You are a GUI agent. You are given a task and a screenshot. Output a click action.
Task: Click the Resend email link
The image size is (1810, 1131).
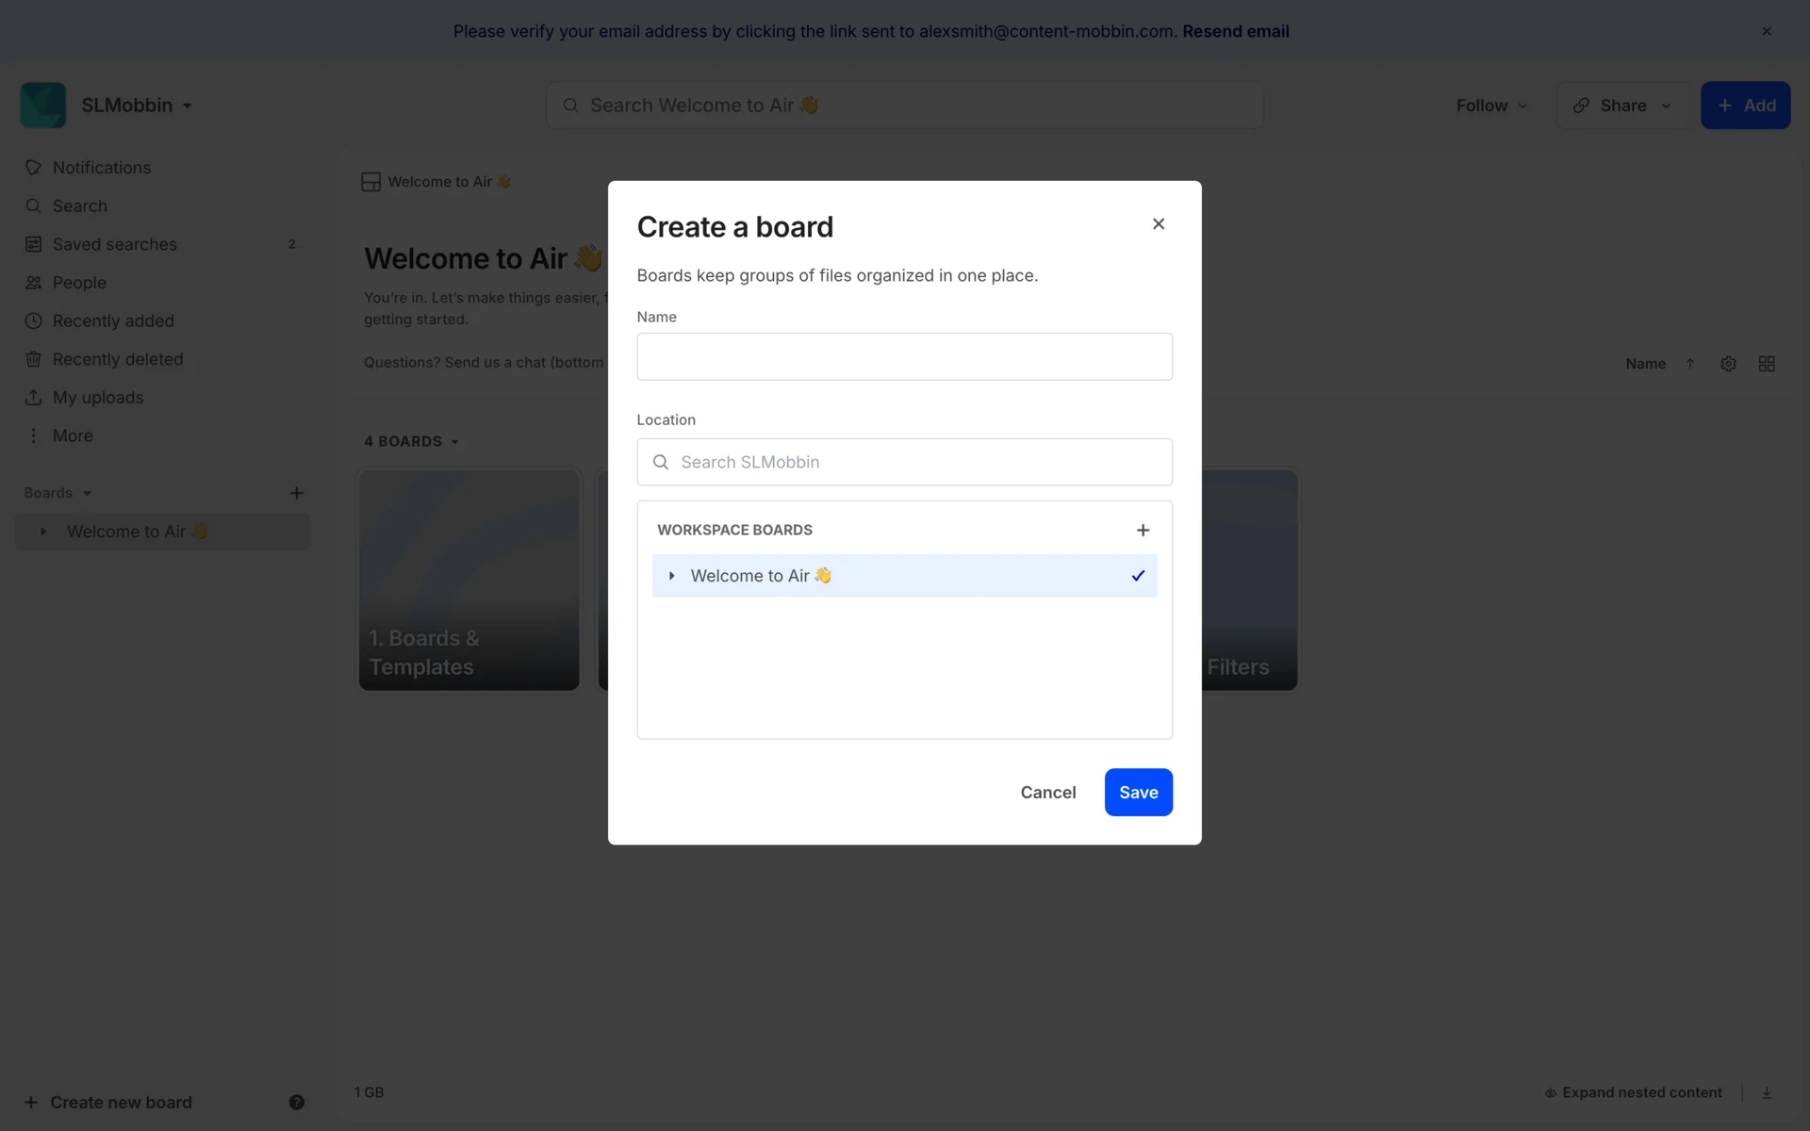1235,31
